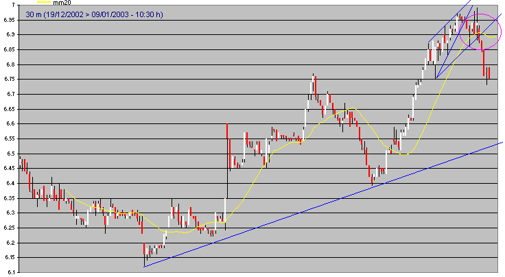Viewport: 505px width, 277px height.
Task: Click the 6.2 y-axis label
Action: pos(10,243)
